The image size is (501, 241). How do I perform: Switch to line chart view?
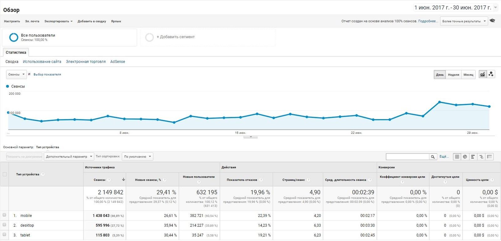pyautogui.click(x=483, y=74)
